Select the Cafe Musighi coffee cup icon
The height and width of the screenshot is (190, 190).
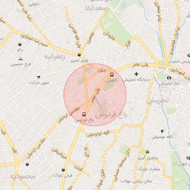click(x=163, y=131)
